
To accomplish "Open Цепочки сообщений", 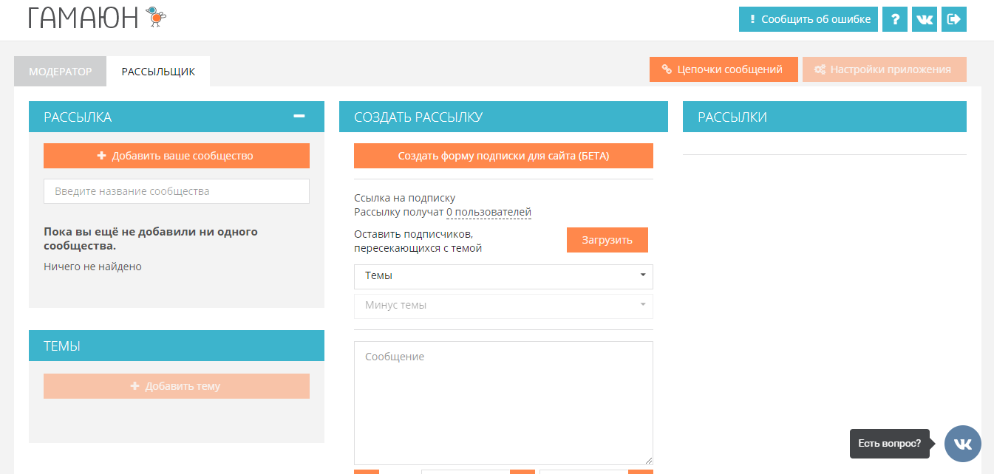I will click(x=723, y=69).
